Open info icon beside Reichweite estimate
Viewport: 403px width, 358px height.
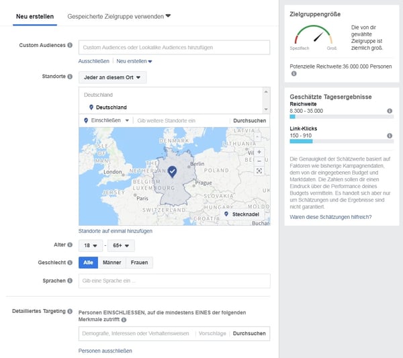[390, 111]
